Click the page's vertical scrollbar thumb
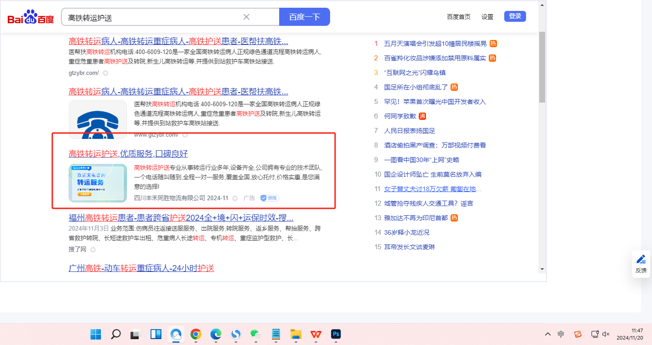 pyautogui.click(x=542, y=67)
